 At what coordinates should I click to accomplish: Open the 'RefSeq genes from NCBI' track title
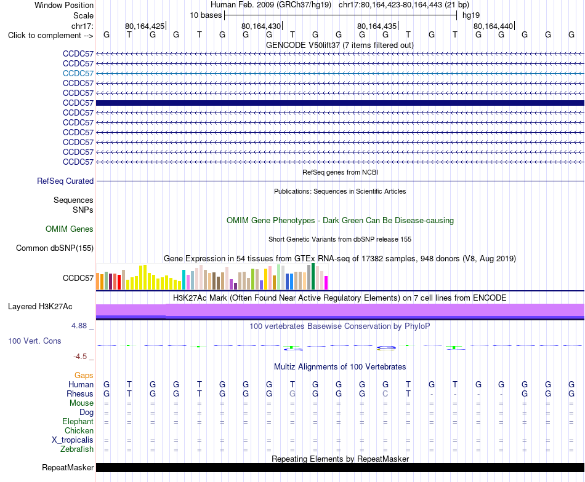click(340, 173)
